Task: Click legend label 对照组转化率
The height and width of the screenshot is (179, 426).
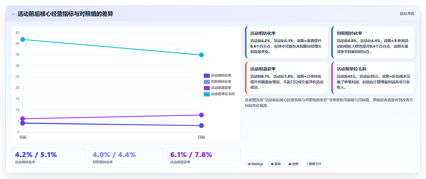Action: [221, 82]
